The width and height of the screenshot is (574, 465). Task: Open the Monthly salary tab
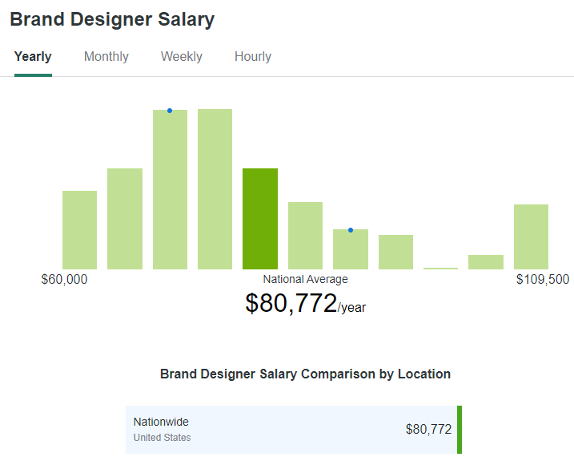[106, 57]
